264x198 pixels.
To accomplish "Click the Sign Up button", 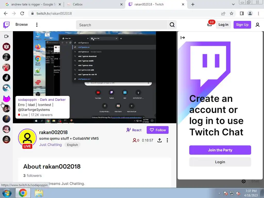I will point(242,25).
